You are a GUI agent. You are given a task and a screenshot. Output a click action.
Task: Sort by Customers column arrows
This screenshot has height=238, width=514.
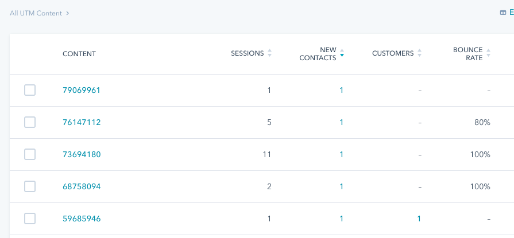point(419,53)
